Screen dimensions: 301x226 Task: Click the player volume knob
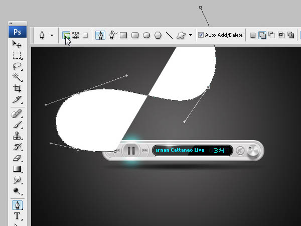pyautogui.click(x=253, y=150)
